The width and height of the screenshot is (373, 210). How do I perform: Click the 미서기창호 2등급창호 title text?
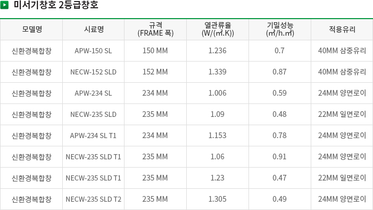click(x=56, y=5)
